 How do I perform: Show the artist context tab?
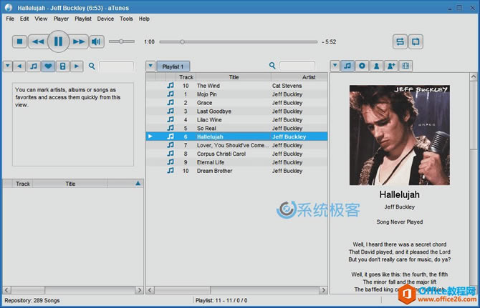(377, 66)
